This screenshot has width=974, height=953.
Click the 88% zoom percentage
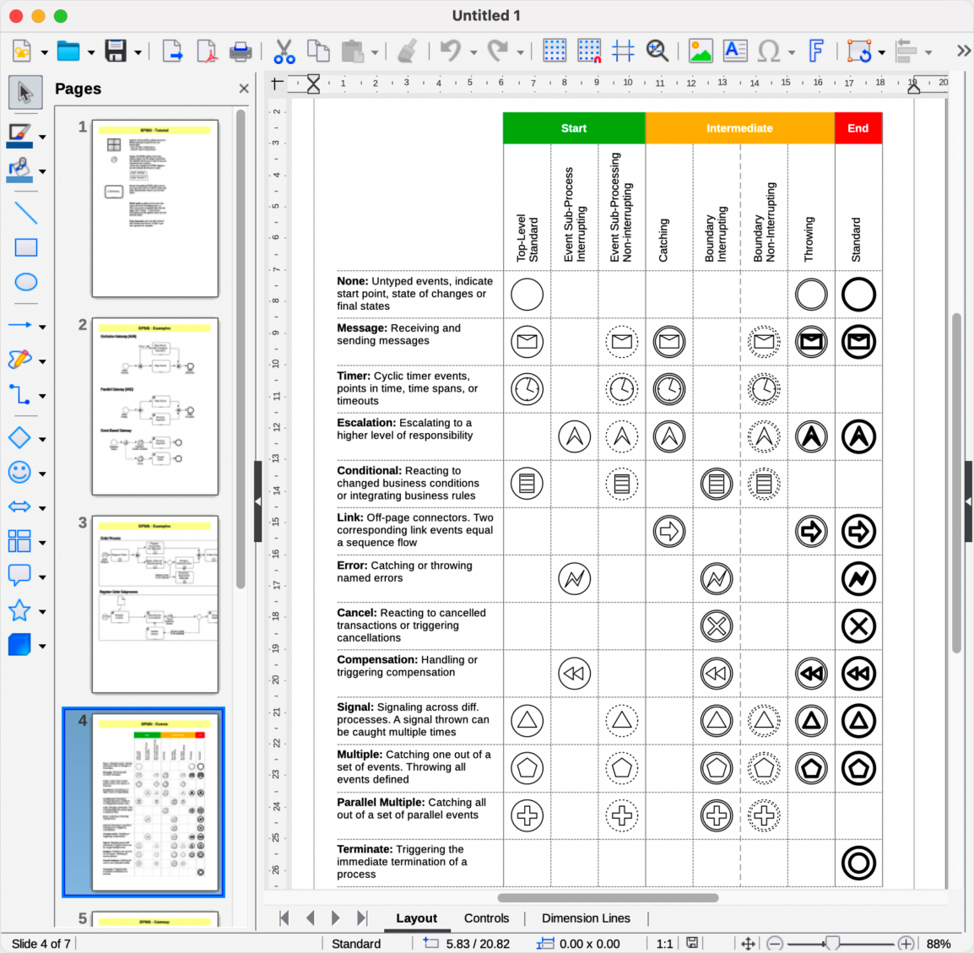pyautogui.click(x=938, y=944)
